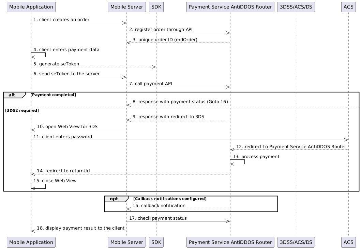Click message '1. client creates an order'
This screenshot has height=249, width=361.
click(61, 20)
